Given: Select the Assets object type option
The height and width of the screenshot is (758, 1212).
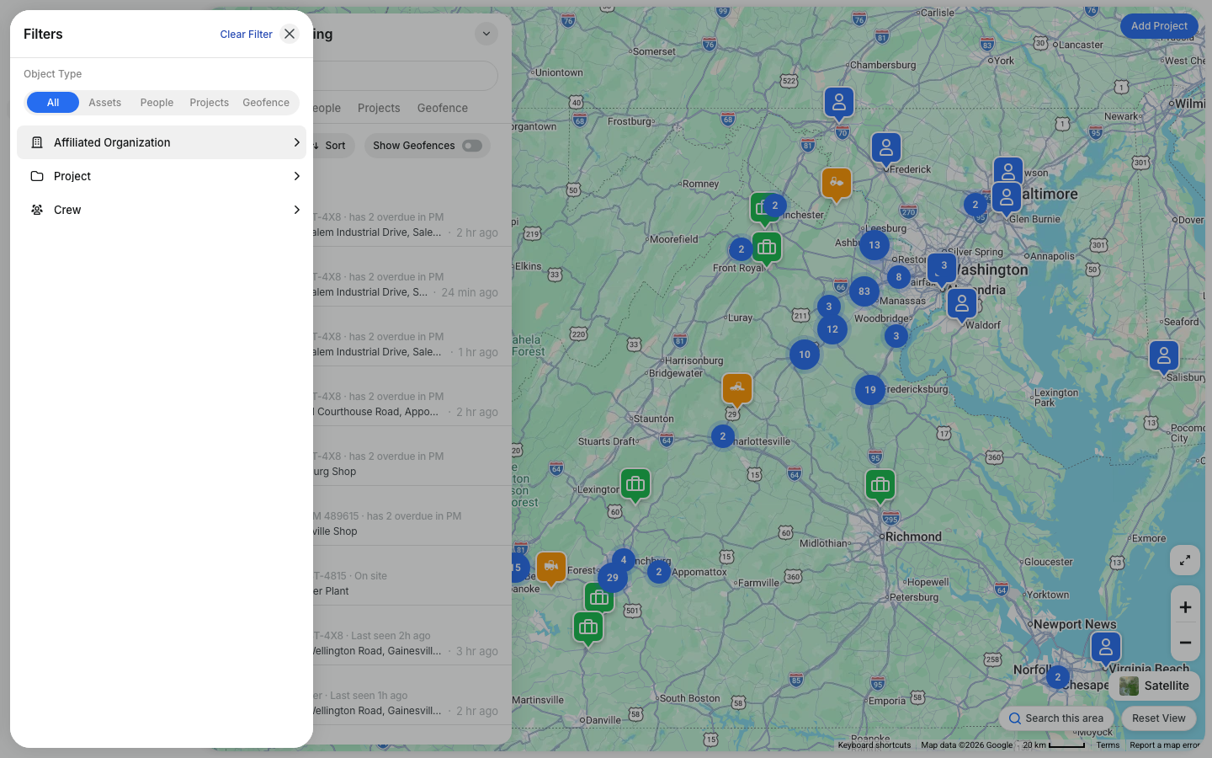Looking at the screenshot, I should [105, 103].
